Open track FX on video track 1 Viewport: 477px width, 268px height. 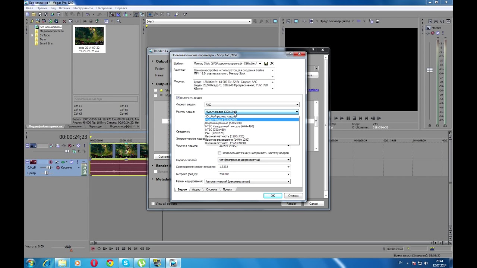[63, 146]
